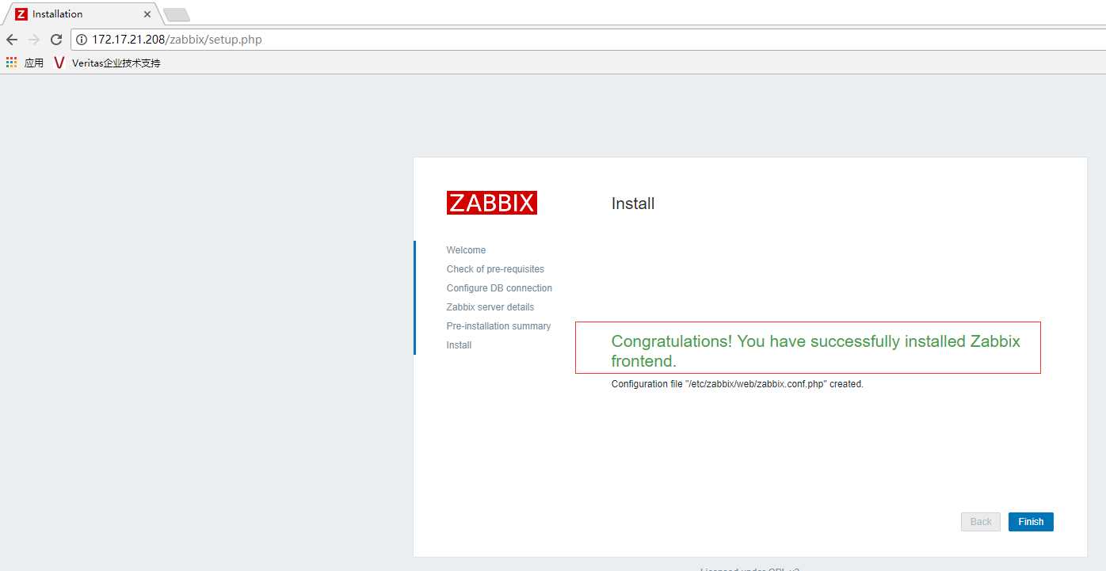Viewport: 1106px width, 571px height.
Task: Select Configure DB connection step
Action: [499, 288]
